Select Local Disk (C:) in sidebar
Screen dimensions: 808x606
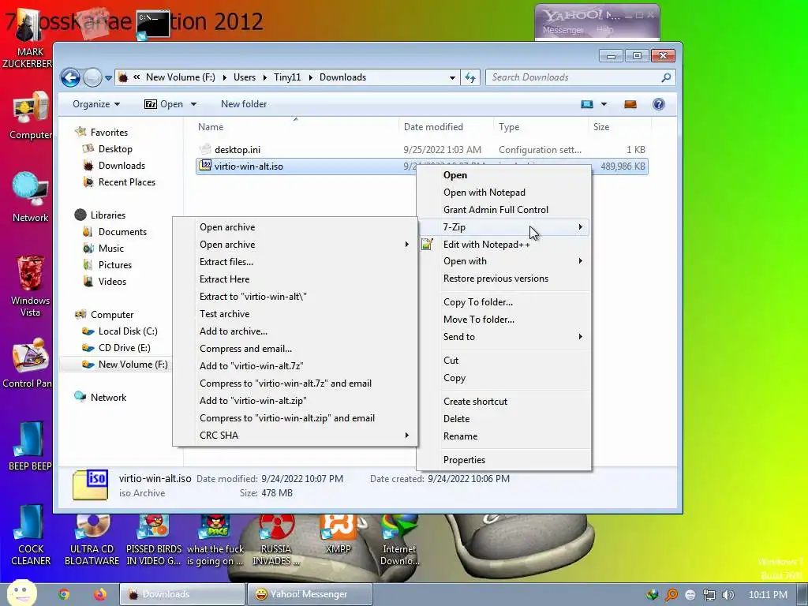click(128, 331)
